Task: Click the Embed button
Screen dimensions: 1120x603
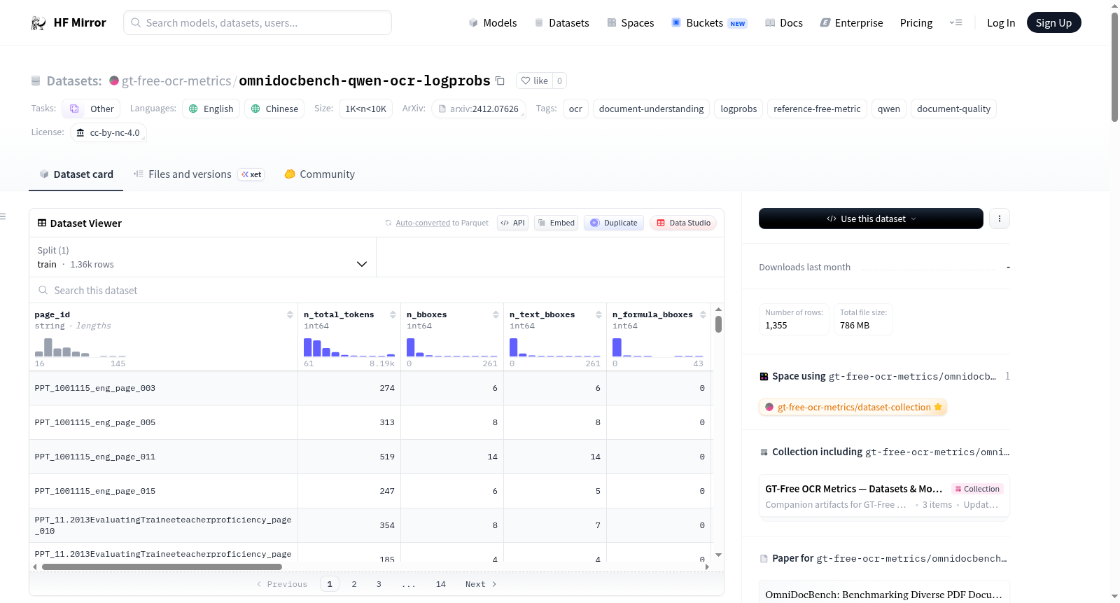Action: pos(556,223)
